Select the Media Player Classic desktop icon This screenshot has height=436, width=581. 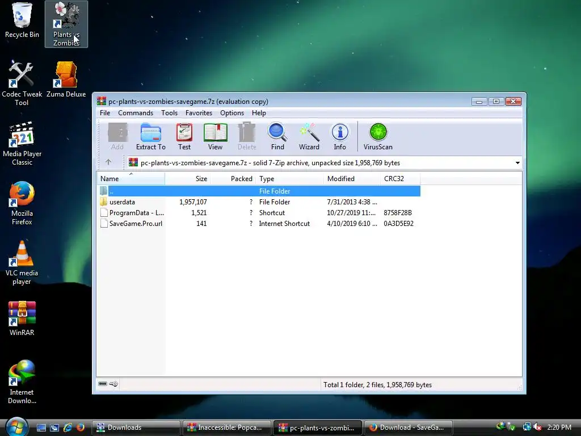(22, 144)
